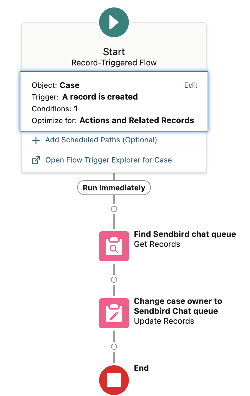Open the Find Sendbird chat queue Get Records element
This screenshot has height=396, width=250.
(x=114, y=246)
